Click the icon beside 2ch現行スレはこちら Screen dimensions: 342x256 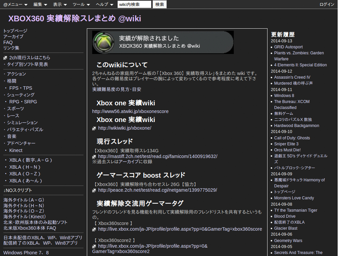(5, 58)
